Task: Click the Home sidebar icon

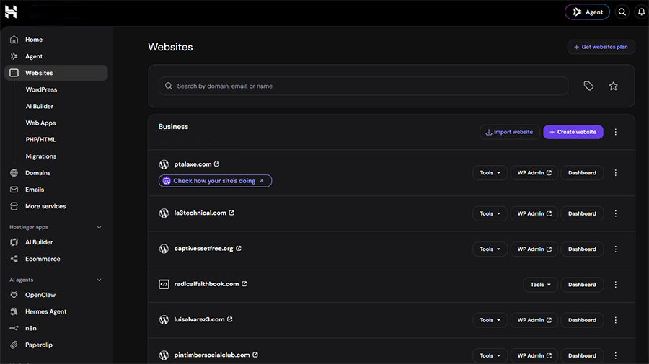Action: pyautogui.click(x=14, y=40)
